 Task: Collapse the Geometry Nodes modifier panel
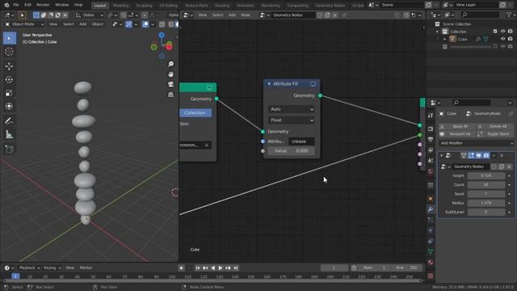click(x=442, y=155)
